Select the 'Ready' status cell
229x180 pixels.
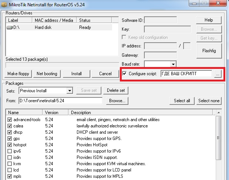click(x=85, y=27)
